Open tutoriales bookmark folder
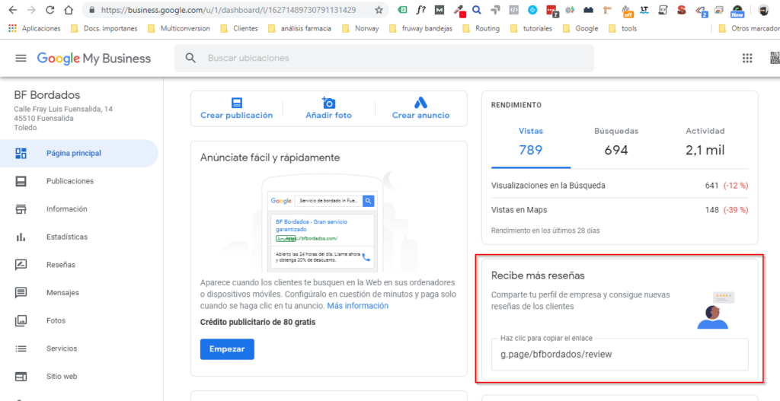 coord(531,28)
